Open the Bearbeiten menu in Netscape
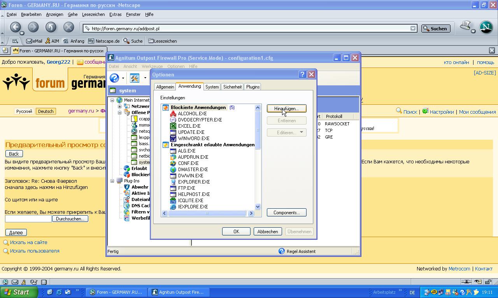The width and height of the screenshot is (498, 298). [31, 14]
